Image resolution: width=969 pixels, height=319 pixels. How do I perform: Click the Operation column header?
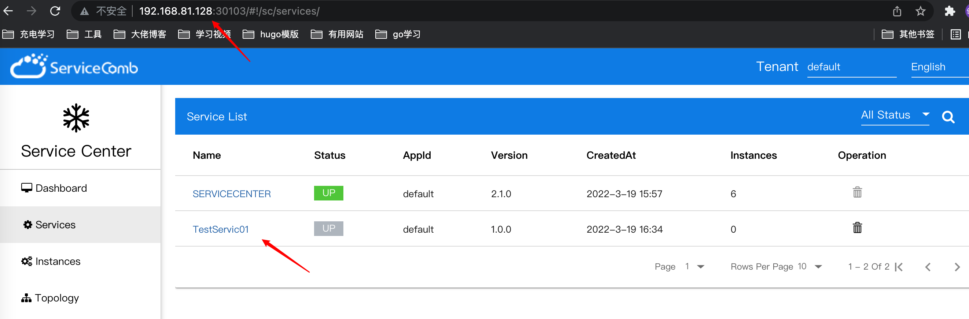[x=862, y=155]
